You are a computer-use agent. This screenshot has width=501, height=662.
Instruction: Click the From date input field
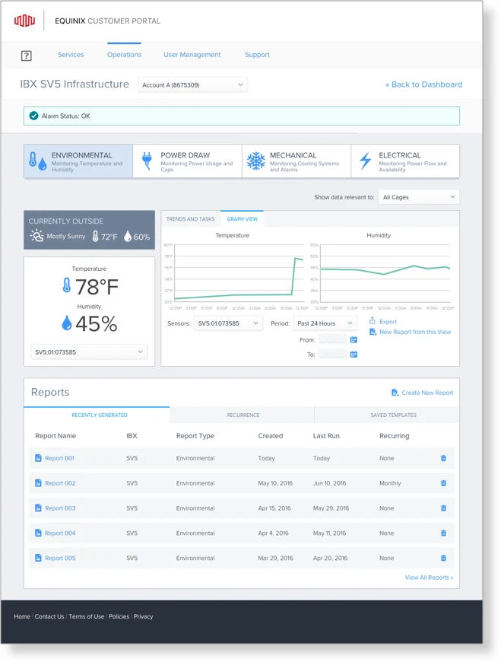coord(332,339)
